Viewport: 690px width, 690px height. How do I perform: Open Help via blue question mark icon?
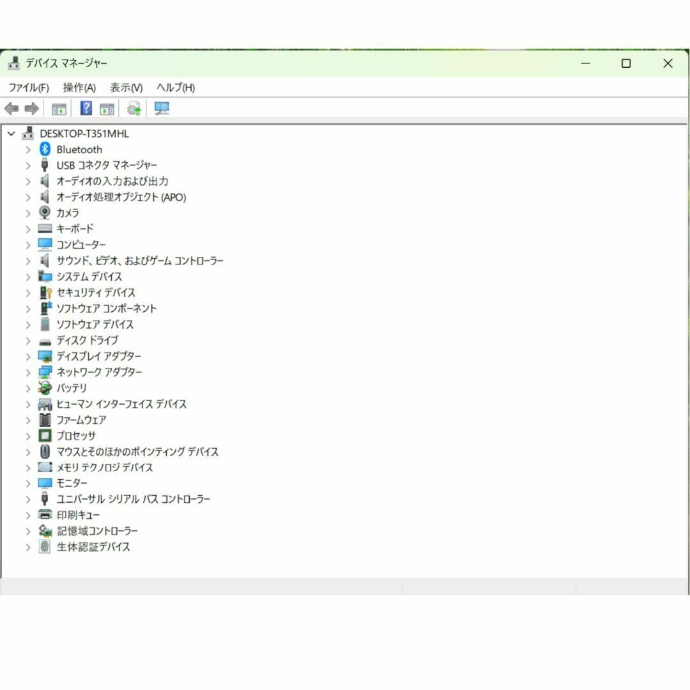86,108
